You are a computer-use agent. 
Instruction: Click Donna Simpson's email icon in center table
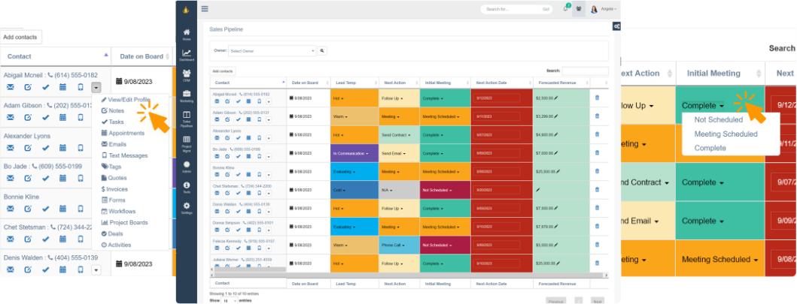pos(217,230)
